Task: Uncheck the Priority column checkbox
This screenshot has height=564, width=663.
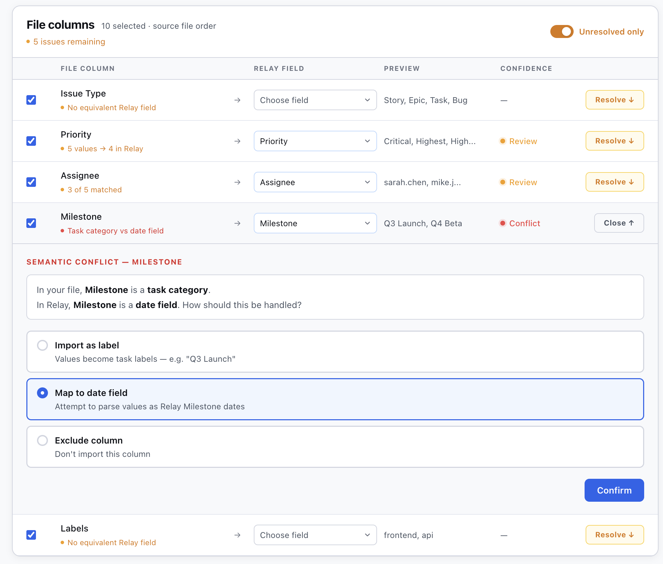Action: click(31, 141)
